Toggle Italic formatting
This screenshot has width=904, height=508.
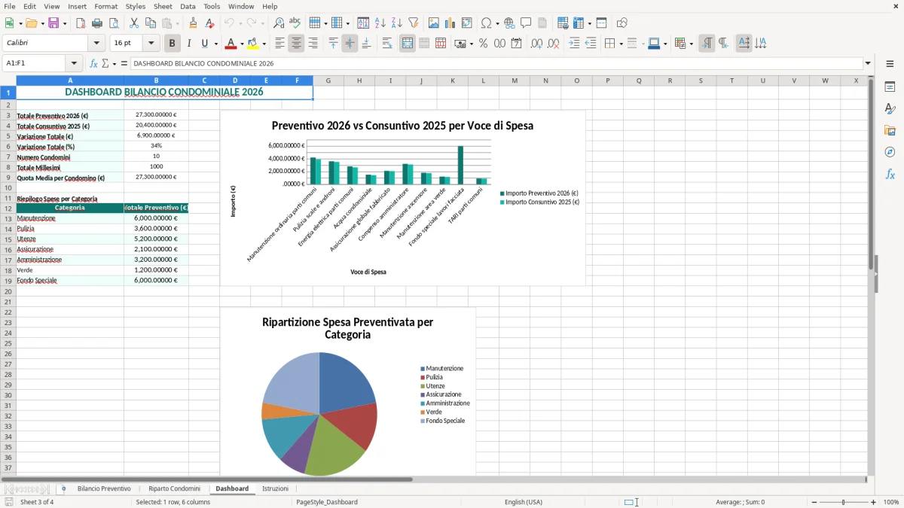189,44
